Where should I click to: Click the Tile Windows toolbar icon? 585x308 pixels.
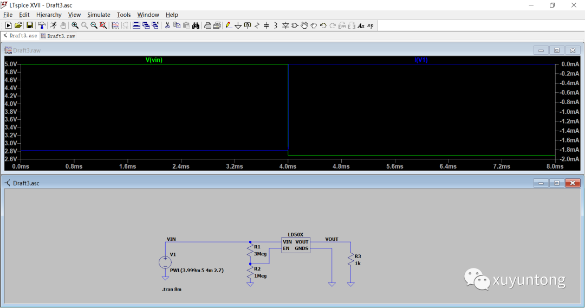tap(136, 25)
